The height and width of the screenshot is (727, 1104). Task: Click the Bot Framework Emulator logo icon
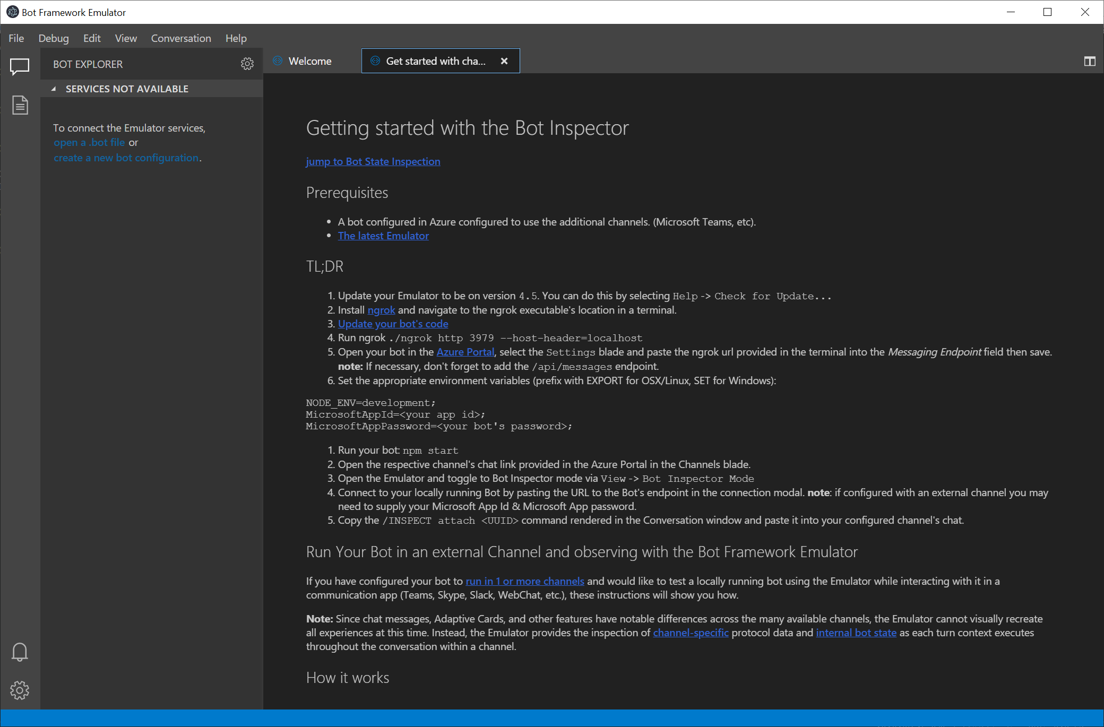11,12
